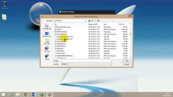The height and width of the screenshot is (97, 173).
Task: Select file IEContentService.exe
Action: point(64,27)
